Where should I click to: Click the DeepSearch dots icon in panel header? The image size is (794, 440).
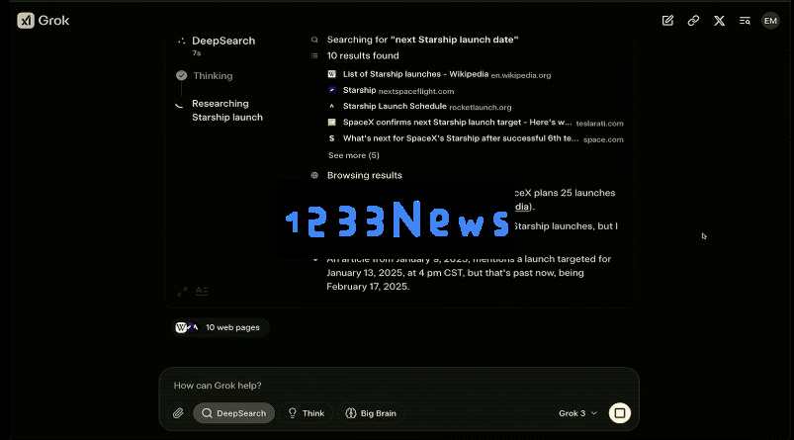(x=181, y=41)
